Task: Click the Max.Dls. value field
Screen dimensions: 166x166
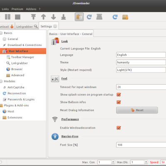Action: tap(137, 162)
